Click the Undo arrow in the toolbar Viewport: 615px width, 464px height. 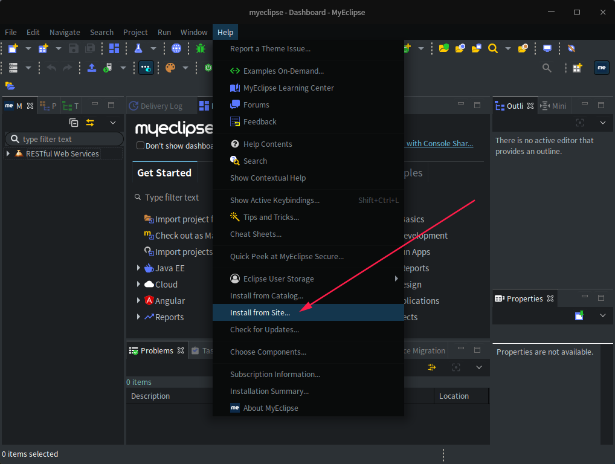(51, 67)
